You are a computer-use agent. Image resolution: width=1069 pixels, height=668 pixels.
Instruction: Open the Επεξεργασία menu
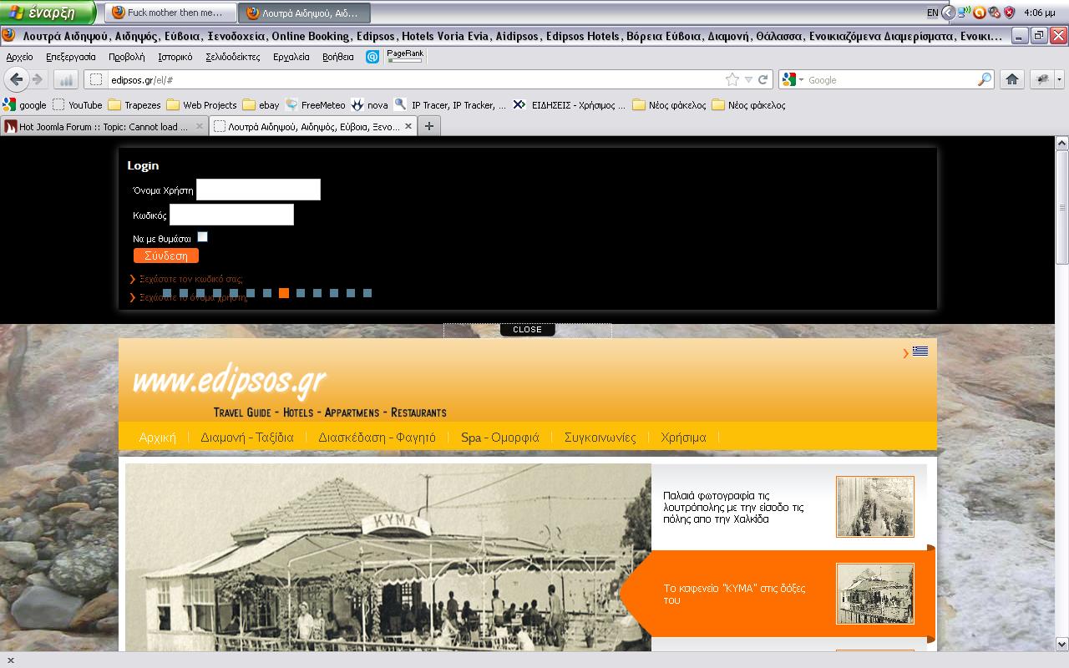click(x=71, y=57)
